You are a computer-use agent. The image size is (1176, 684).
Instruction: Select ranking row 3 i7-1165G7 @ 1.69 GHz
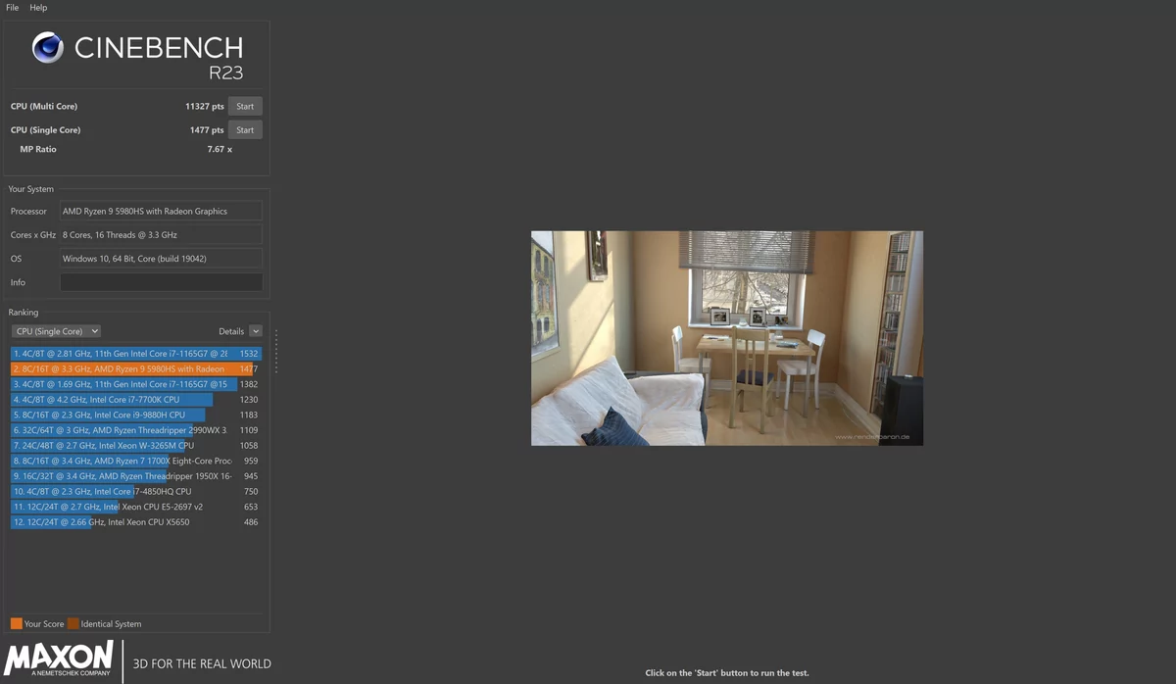(136, 385)
